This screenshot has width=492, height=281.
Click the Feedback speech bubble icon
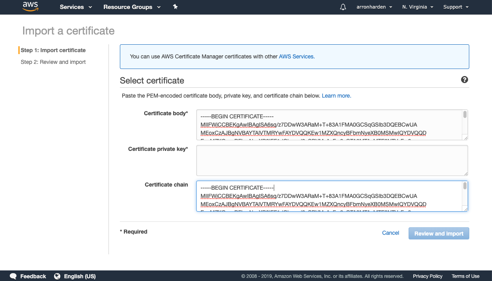(x=13, y=276)
